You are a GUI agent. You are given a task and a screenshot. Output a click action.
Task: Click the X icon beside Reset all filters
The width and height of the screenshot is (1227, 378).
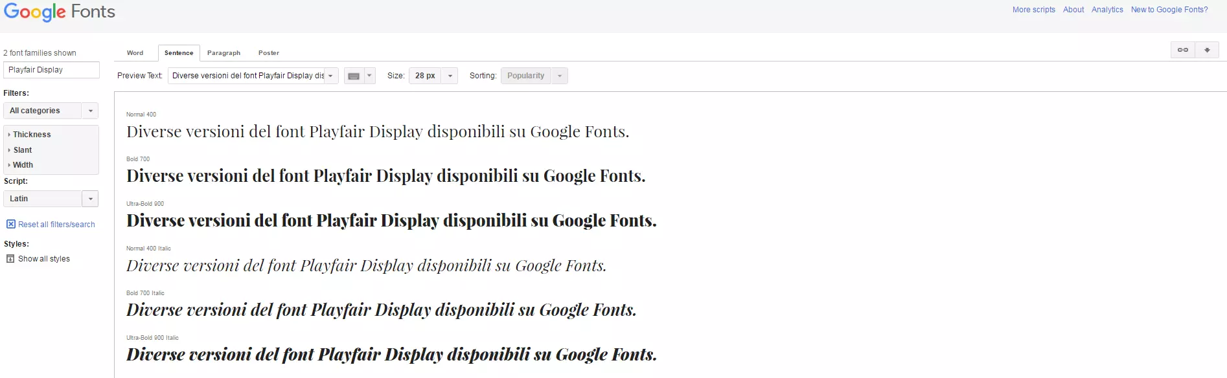pyautogui.click(x=11, y=224)
